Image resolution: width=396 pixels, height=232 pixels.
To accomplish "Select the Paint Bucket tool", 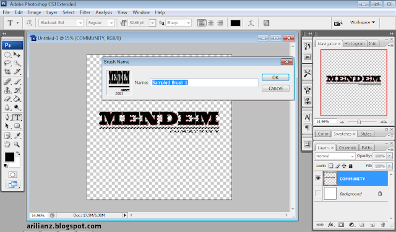I will coord(17,99).
